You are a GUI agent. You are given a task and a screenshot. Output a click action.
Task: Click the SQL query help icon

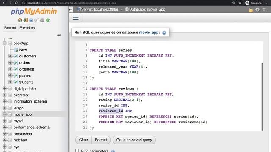click(x=164, y=33)
